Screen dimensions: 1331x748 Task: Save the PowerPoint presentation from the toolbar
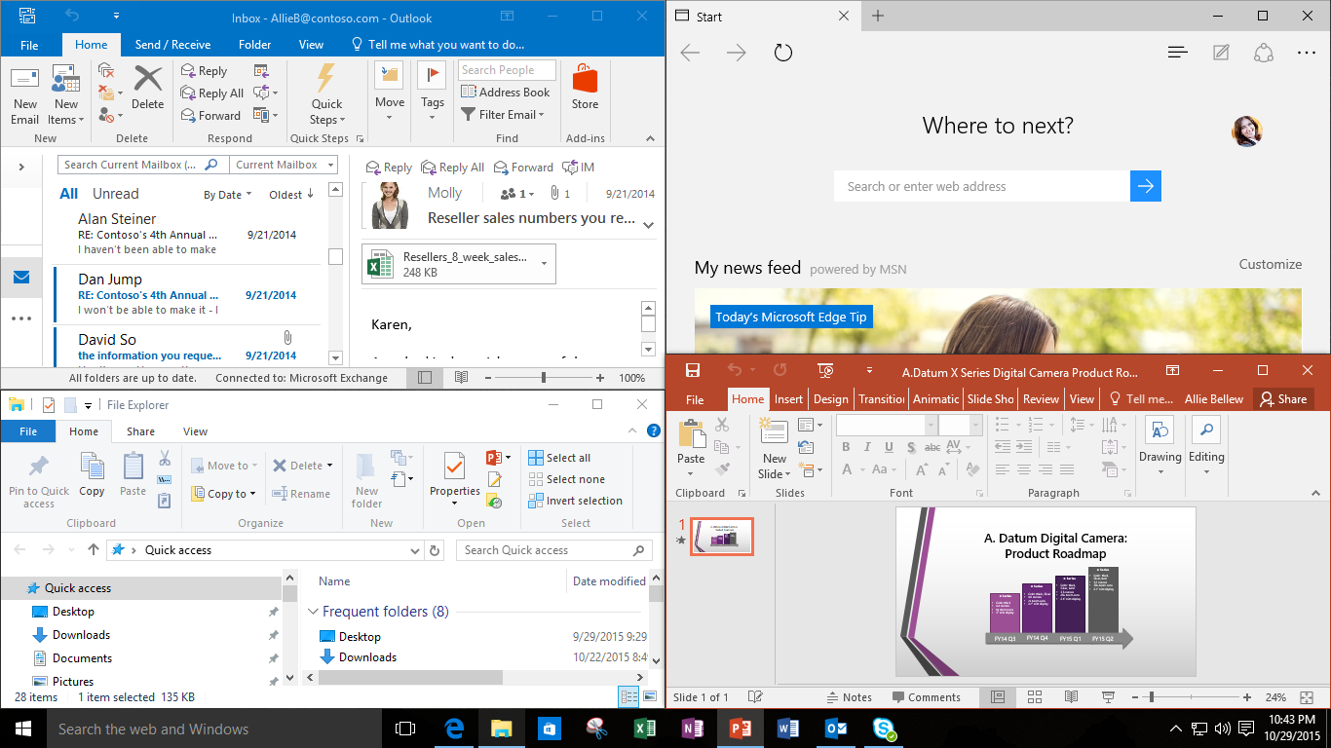click(693, 370)
